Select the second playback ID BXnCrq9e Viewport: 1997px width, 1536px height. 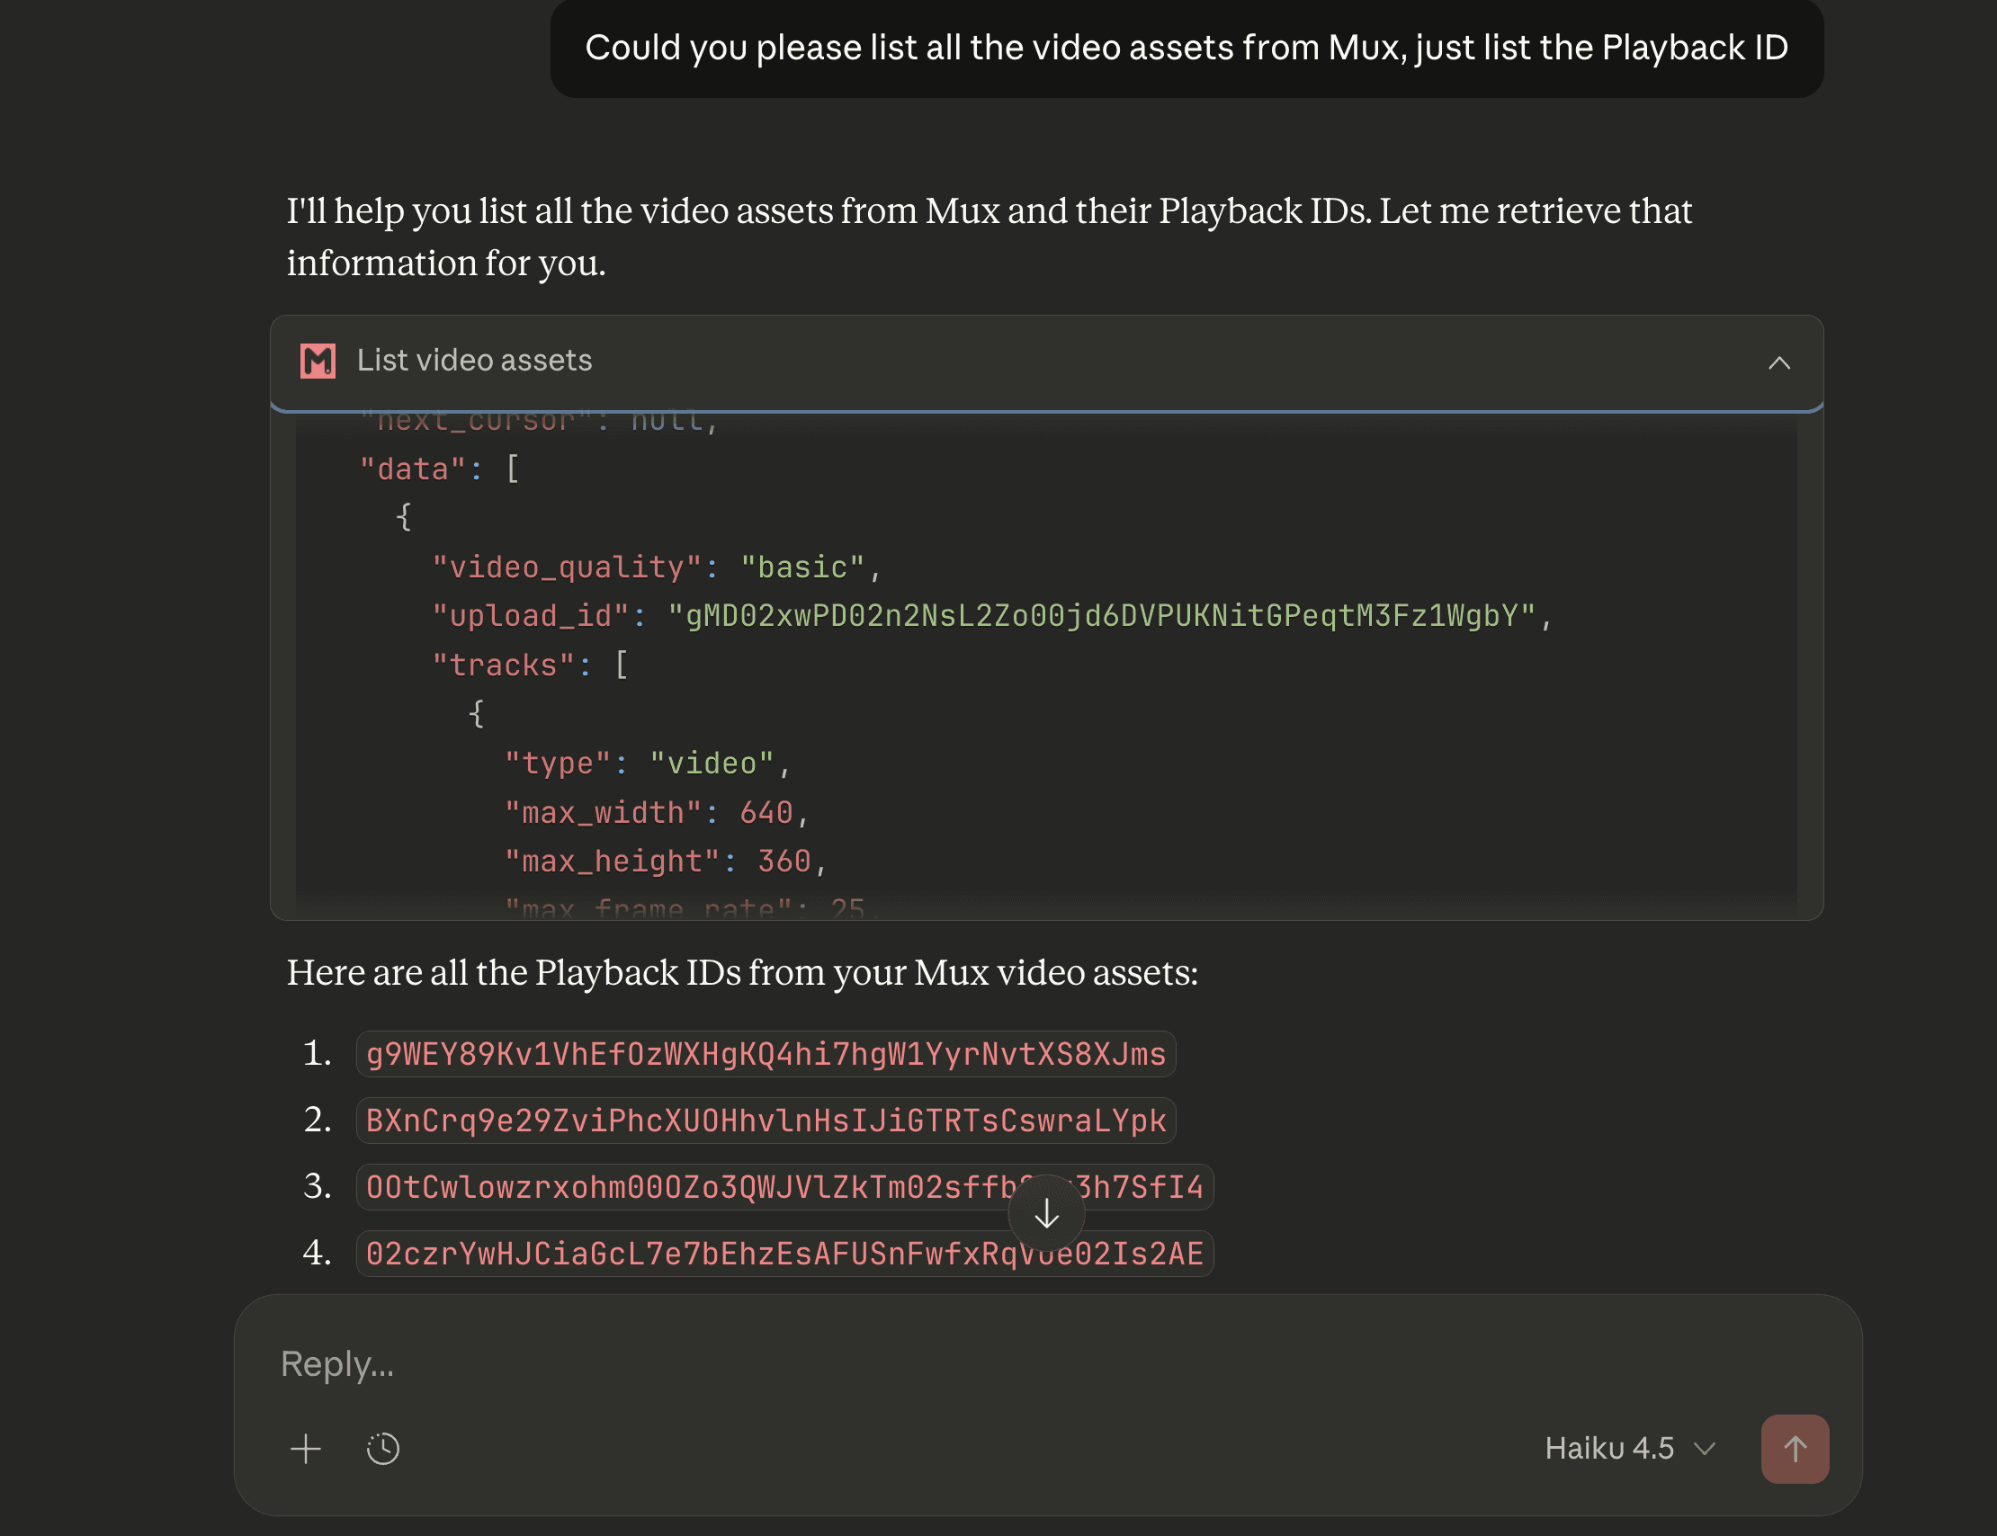pos(766,1121)
